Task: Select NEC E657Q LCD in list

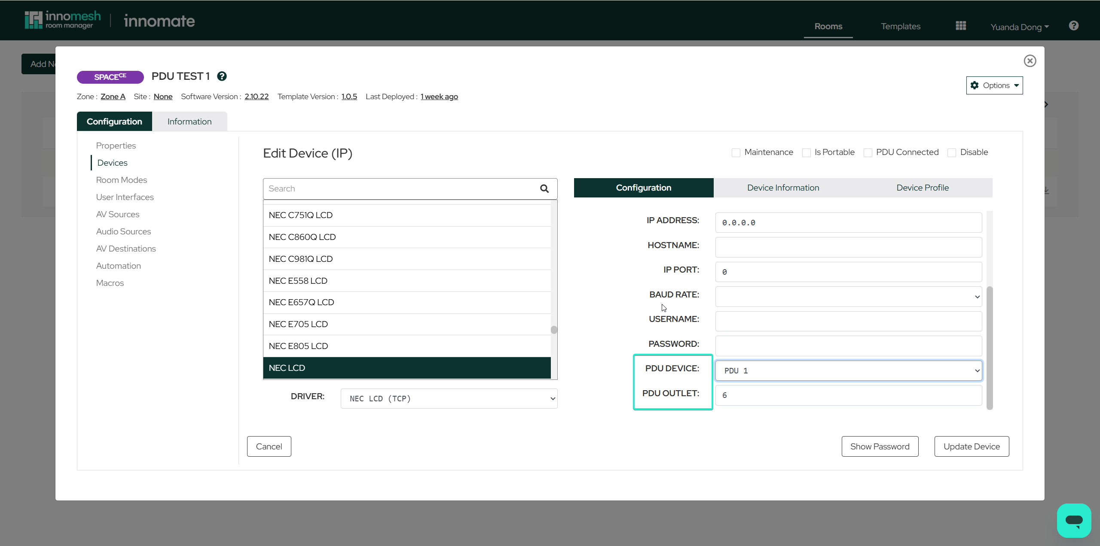Action: point(407,302)
